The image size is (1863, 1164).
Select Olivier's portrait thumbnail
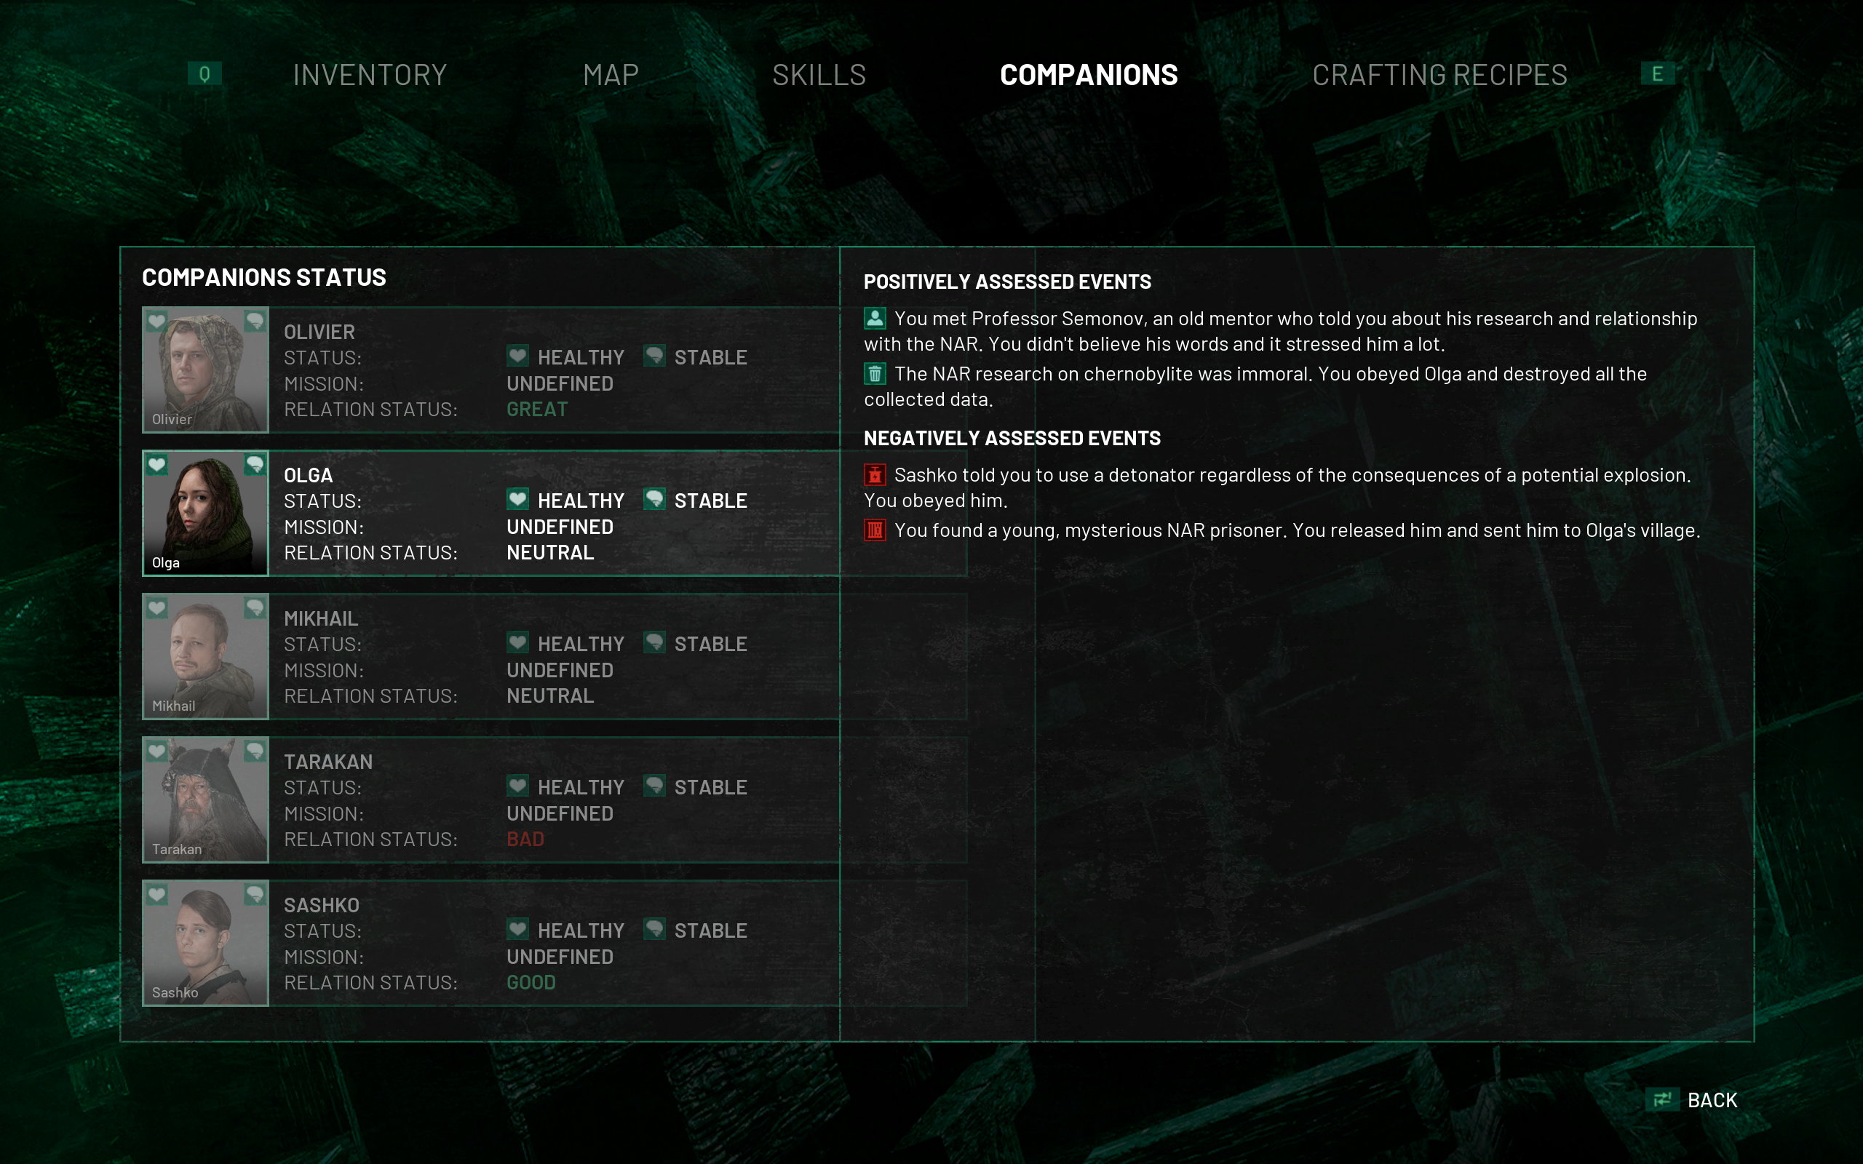pos(205,370)
